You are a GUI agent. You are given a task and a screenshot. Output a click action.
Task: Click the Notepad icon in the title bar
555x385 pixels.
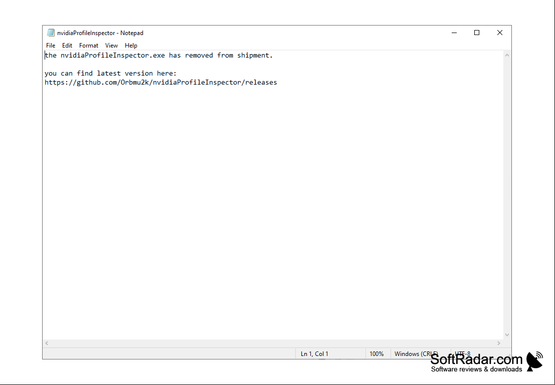coord(51,33)
